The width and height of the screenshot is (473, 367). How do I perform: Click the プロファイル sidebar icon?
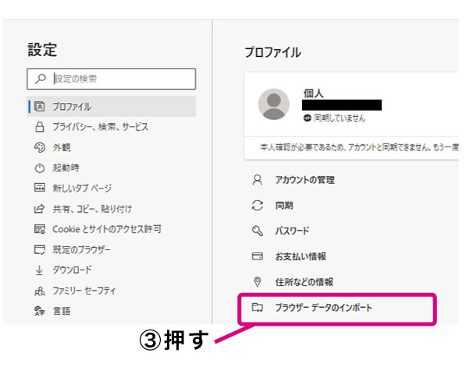(40, 106)
